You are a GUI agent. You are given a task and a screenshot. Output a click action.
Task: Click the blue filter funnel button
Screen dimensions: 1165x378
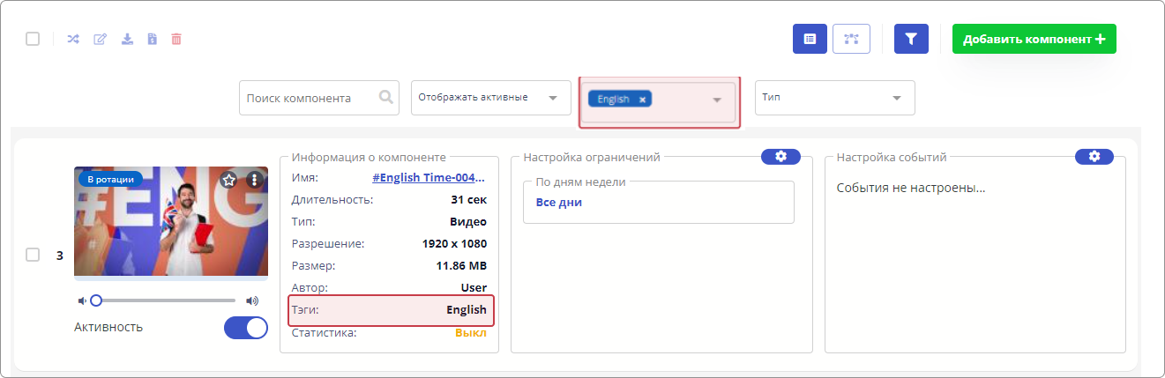tap(912, 39)
